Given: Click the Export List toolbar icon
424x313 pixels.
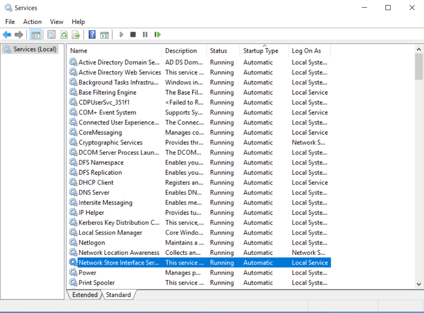Looking at the screenshot, I should tap(76, 35).
